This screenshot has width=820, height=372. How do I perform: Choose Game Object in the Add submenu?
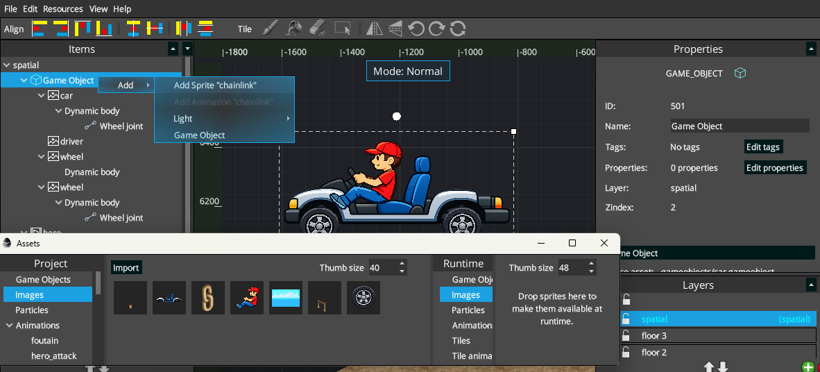pyautogui.click(x=224, y=135)
